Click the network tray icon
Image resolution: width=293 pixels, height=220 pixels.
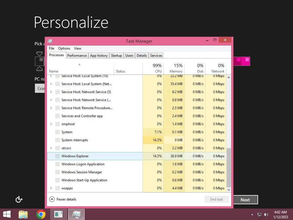259,215
